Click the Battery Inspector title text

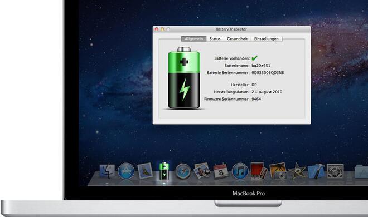coord(231,29)
